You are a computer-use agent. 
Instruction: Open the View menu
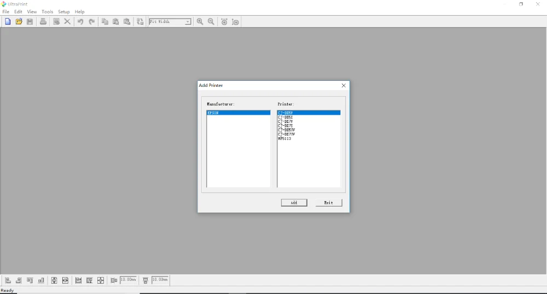tap(32, 11)
